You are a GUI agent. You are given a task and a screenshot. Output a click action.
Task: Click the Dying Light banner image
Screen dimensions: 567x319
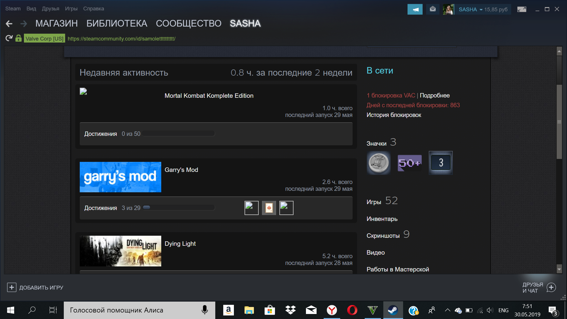pos(120,251)
